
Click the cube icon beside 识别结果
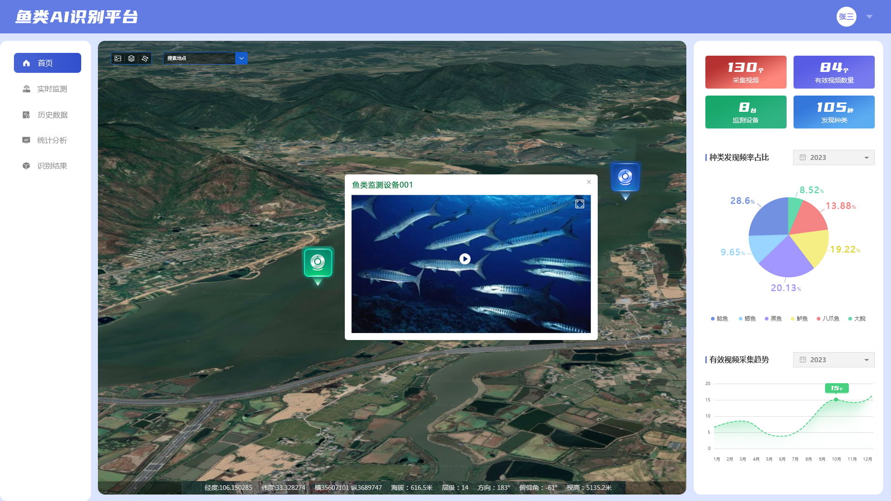26,166
